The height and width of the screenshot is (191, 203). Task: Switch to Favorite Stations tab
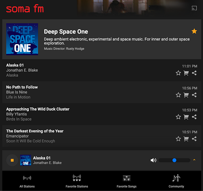click(x=77, y=181)
